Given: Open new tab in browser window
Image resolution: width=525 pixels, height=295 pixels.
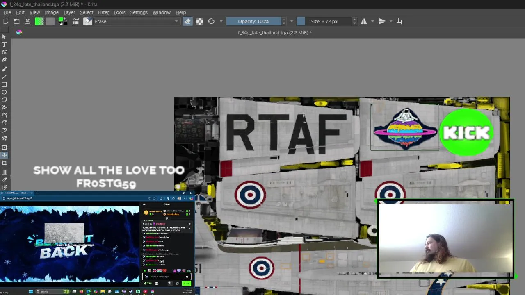Looking at the screenshot, I should pyautogui.click(x=37, y=193).
